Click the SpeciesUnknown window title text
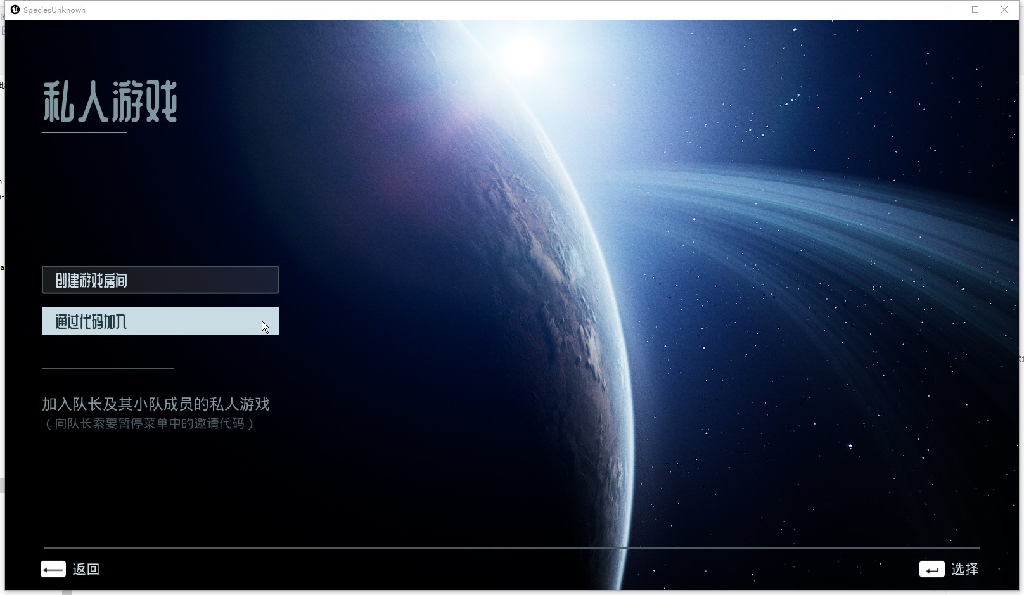 coord(54,10)
